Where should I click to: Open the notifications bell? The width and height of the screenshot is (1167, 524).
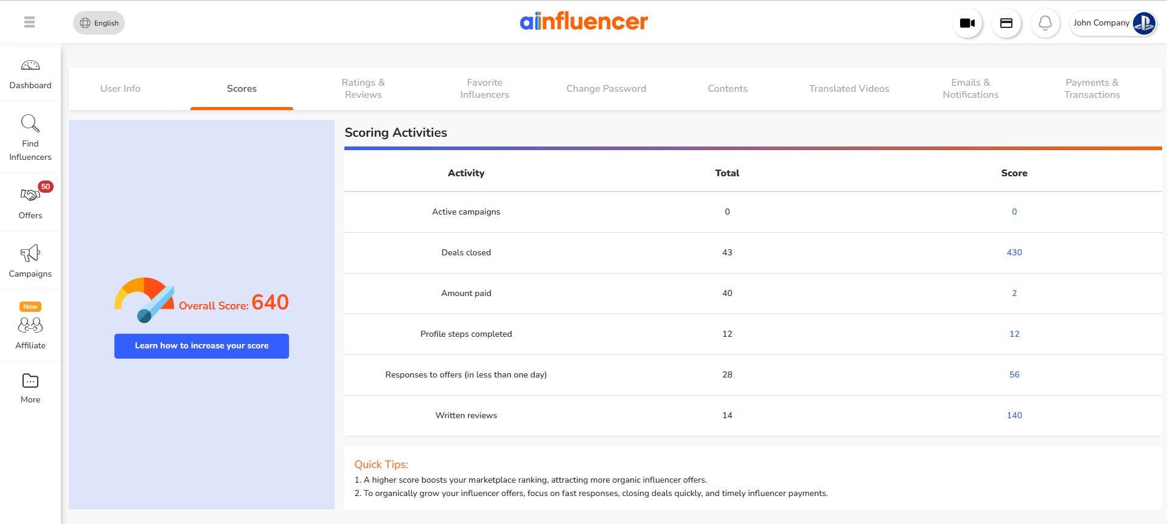point(1045,23)
